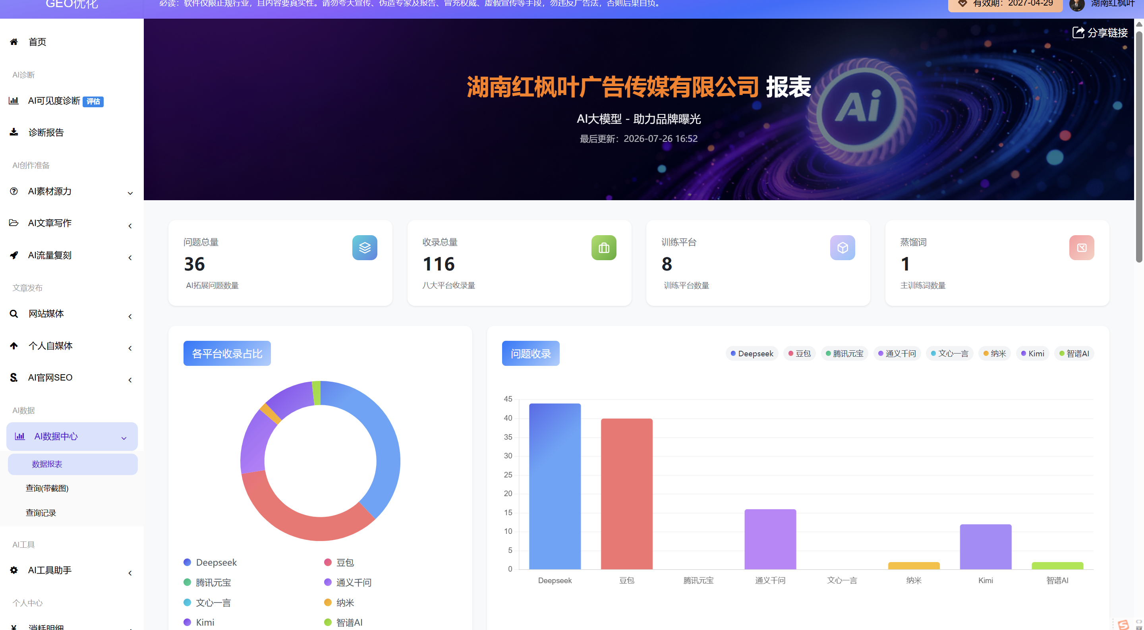
Task: Open the 数据报表 submenu item
Action: pyautogui.click(x=73, y=464)
